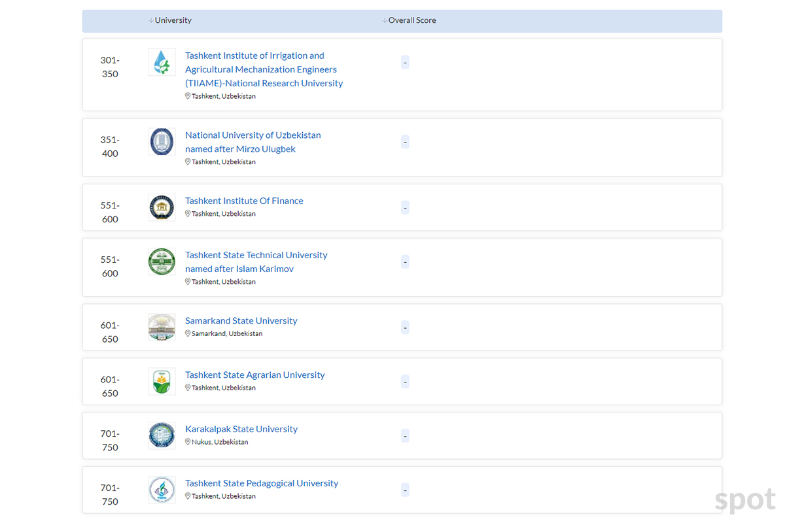Click overall score dash for Samarkand State University
Viewport: 785px width, 523px height.
405,328
